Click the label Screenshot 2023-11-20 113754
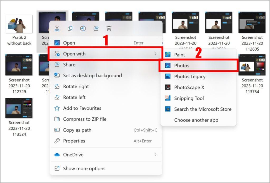 [252, 86]
